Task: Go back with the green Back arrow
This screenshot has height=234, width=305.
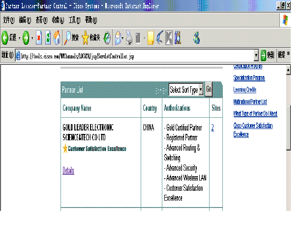Action: 5,38
